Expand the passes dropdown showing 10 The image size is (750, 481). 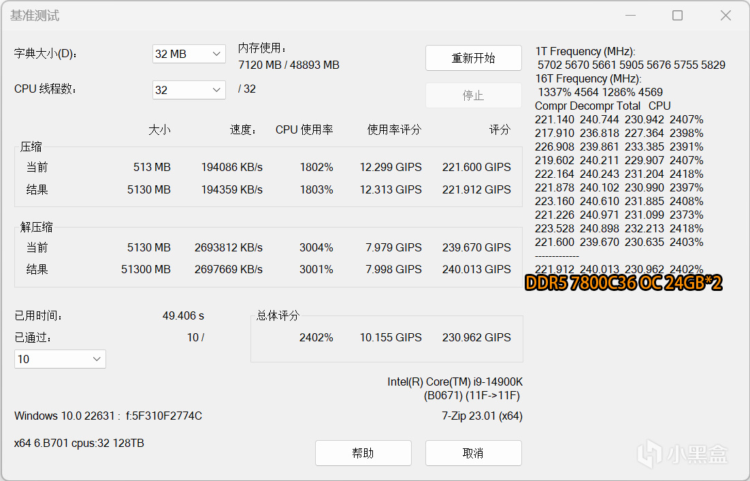(61, 359)
